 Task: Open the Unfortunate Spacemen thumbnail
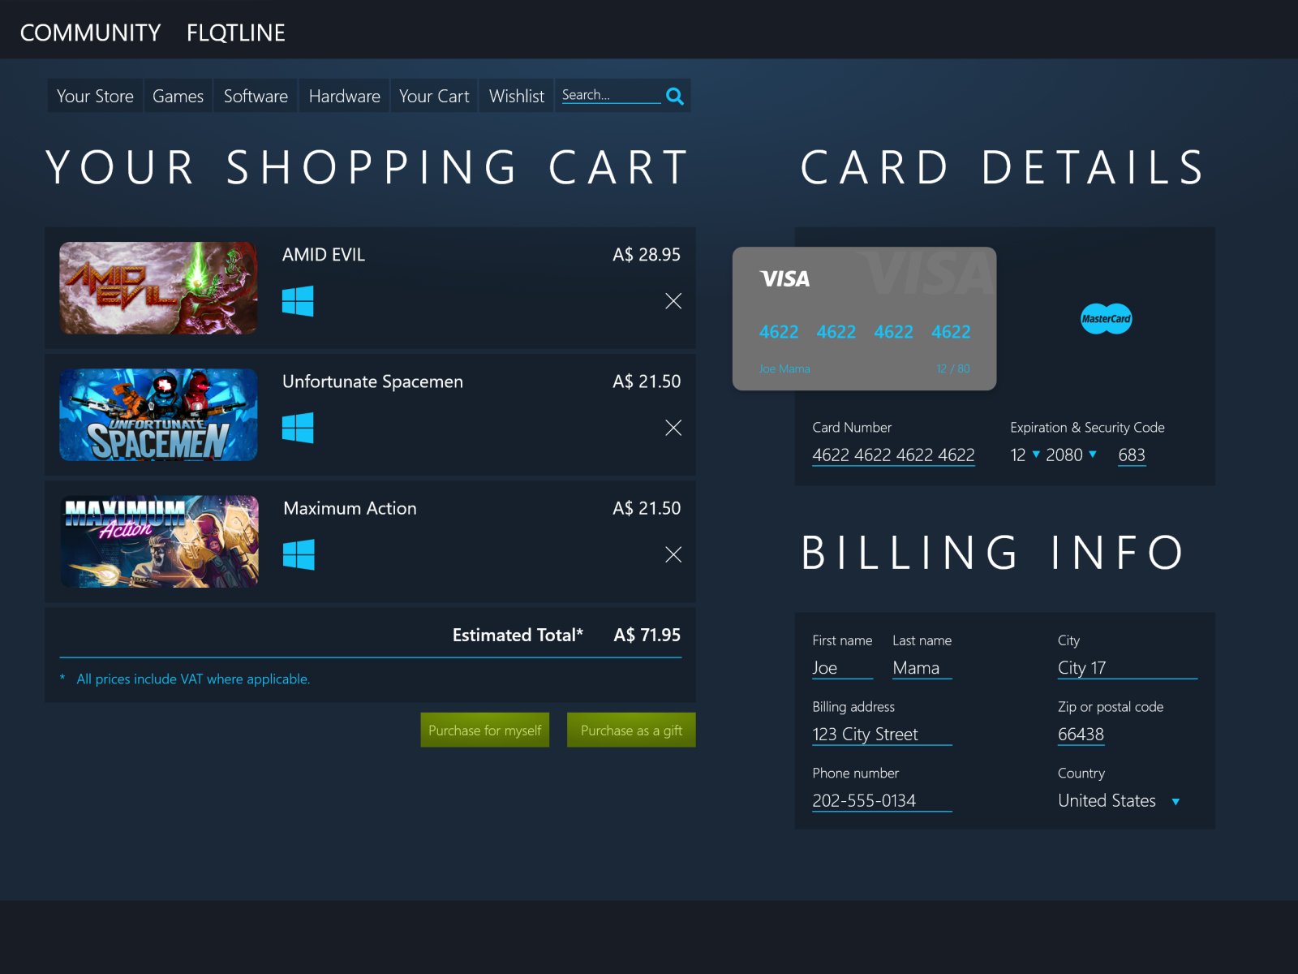(158, 415)
